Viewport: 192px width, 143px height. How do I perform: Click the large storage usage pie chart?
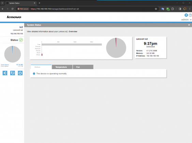pos(116,48)
